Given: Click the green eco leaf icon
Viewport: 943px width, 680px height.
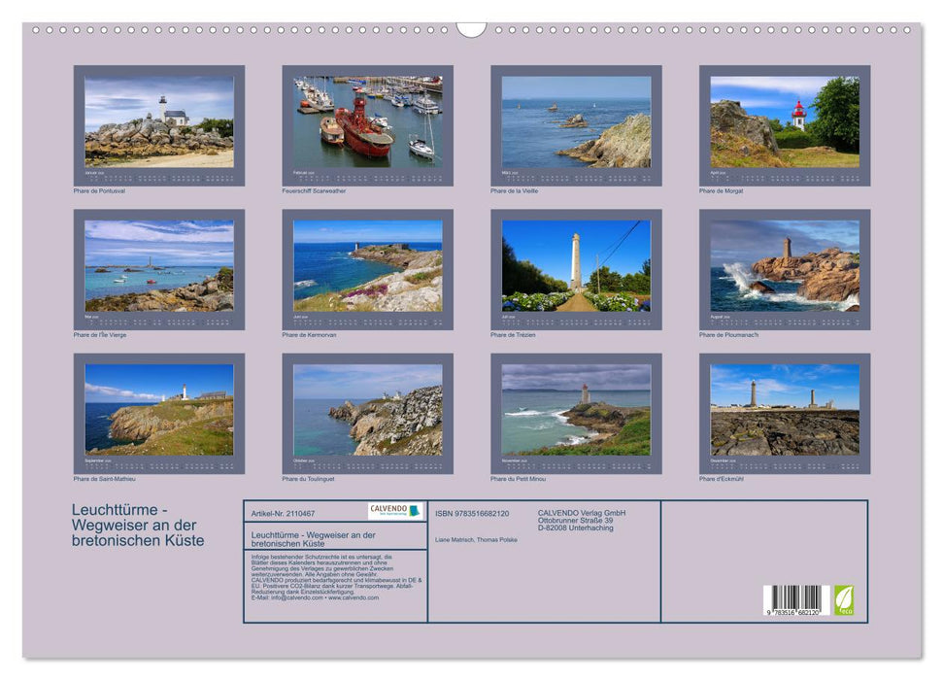Looking at the screenshot, I should click(844, 598).
